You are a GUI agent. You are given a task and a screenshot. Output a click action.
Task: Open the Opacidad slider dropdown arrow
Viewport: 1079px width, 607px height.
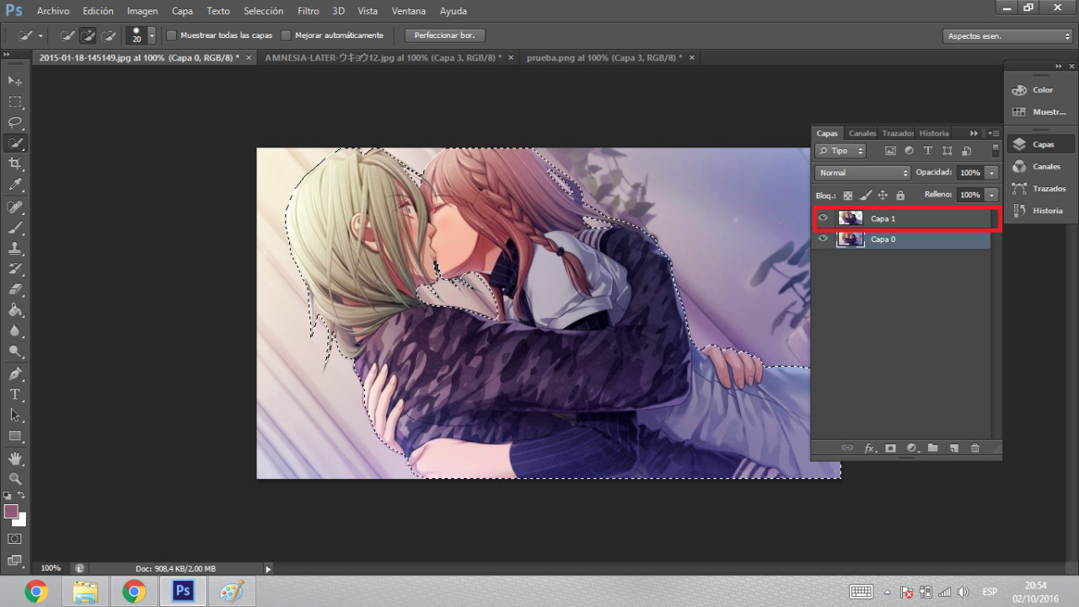(x=992, y=173)
